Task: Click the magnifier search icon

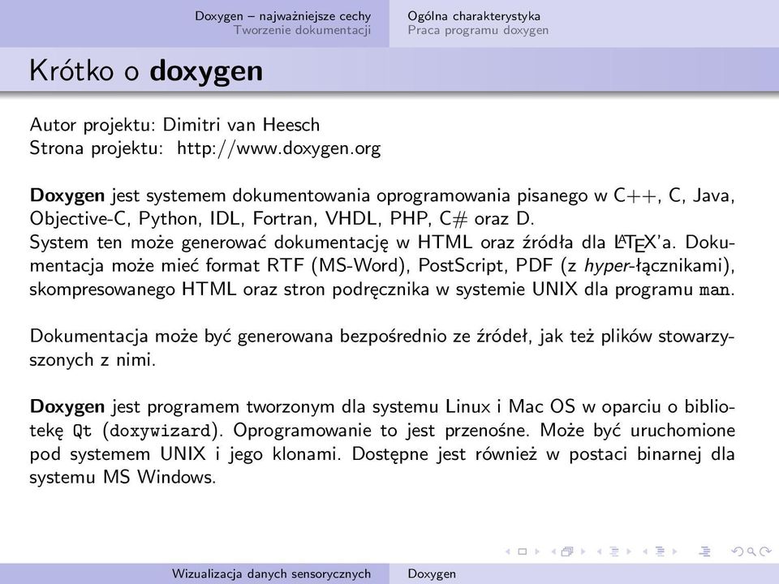Action: (x=751, y=552)
